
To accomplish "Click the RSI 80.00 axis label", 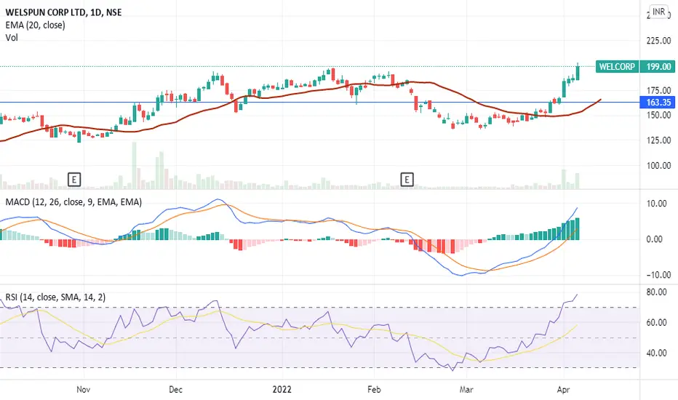I will (x=656, y=292).
